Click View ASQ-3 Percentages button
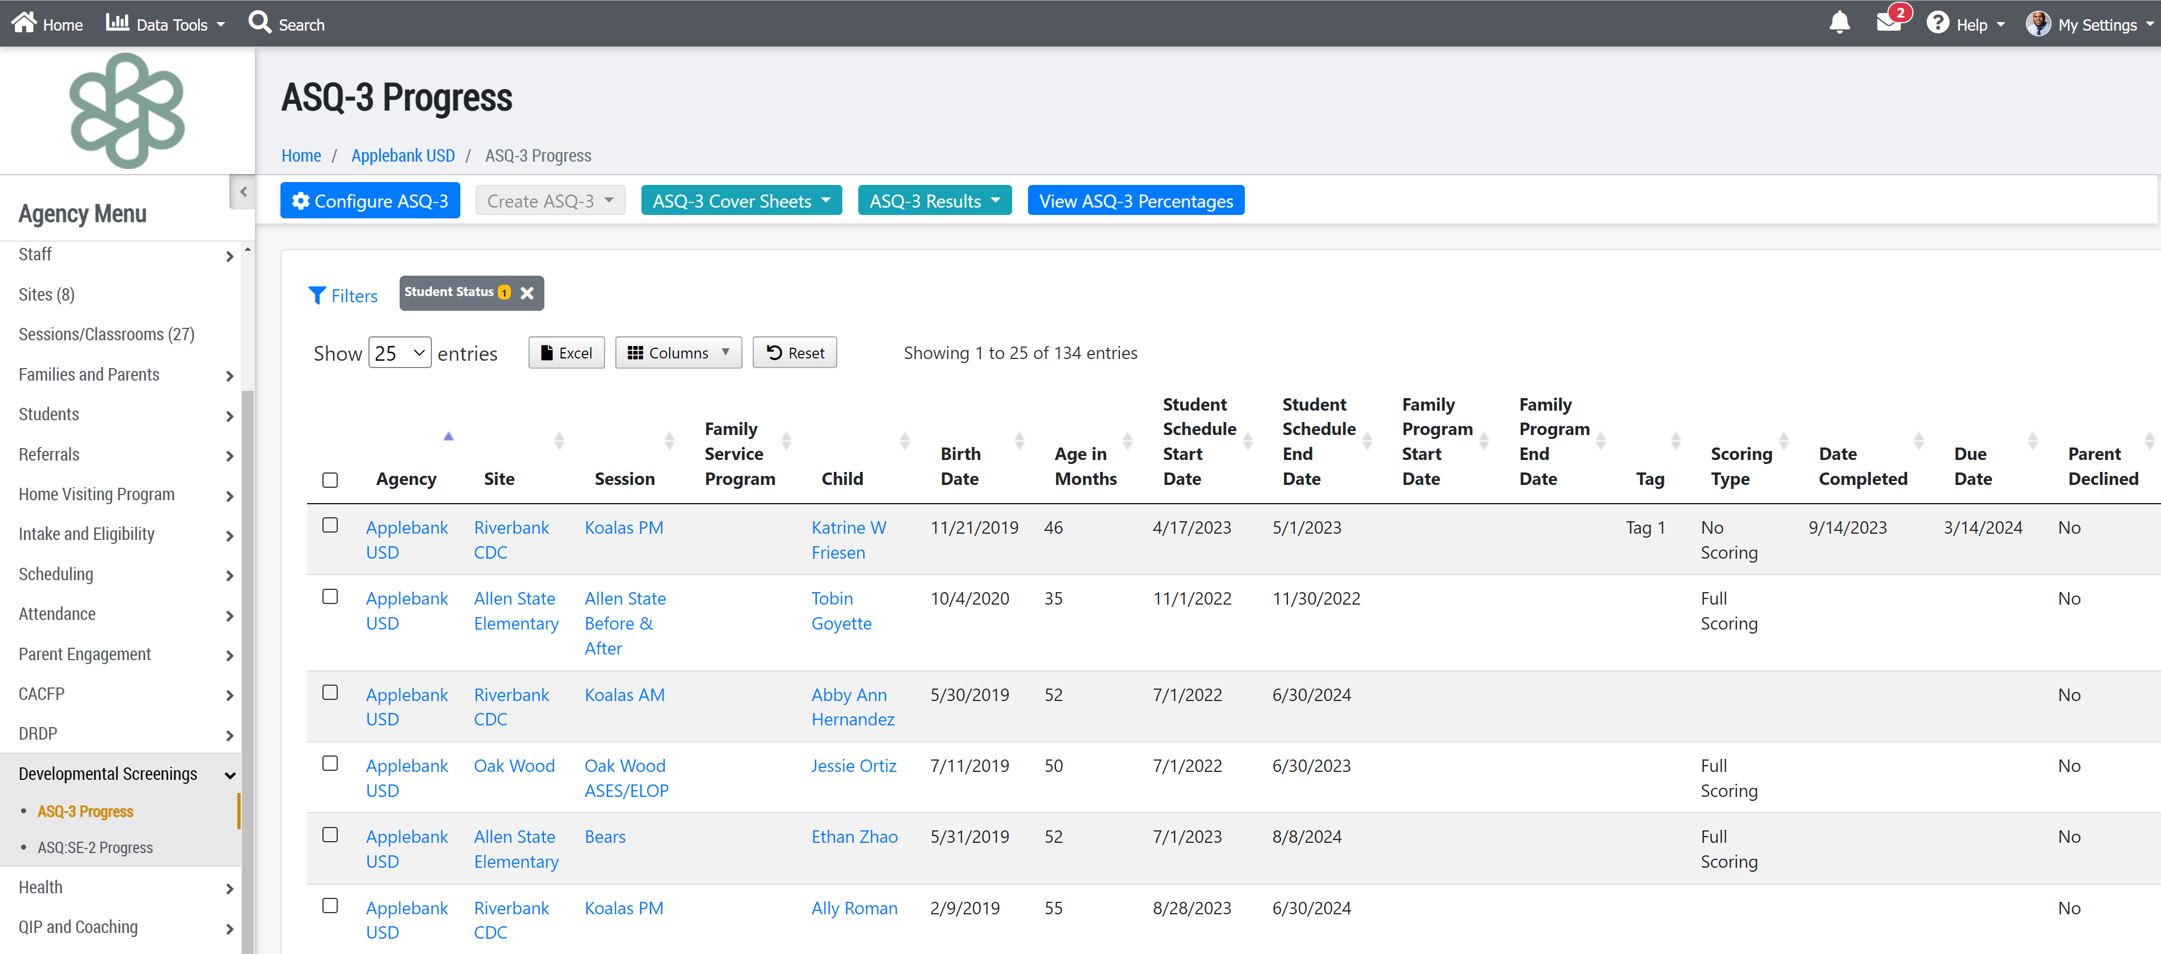Viewport: 2161px width, 954px height. (1135, 201)
